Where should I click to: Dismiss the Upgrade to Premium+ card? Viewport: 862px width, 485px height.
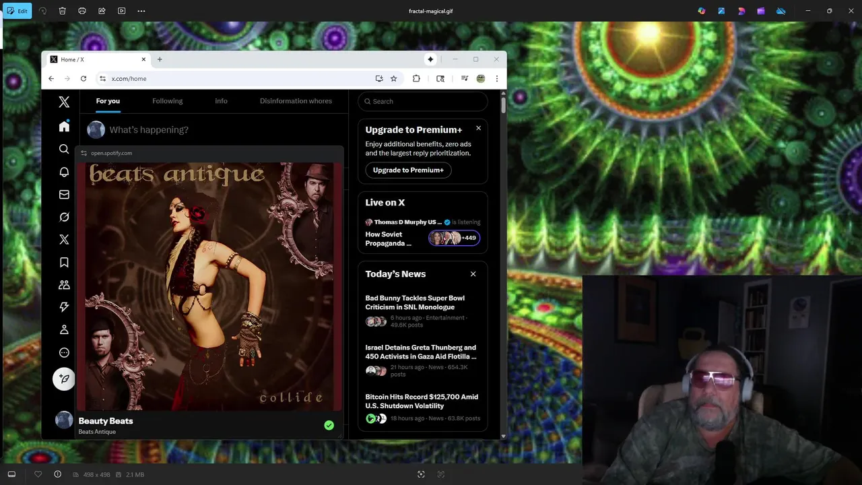point(478,128)
